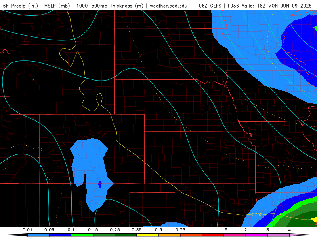This screenshot has width=317, height=237.
Task: Click the yellow 0.35 color bar segment
Action: click(147, 235)
